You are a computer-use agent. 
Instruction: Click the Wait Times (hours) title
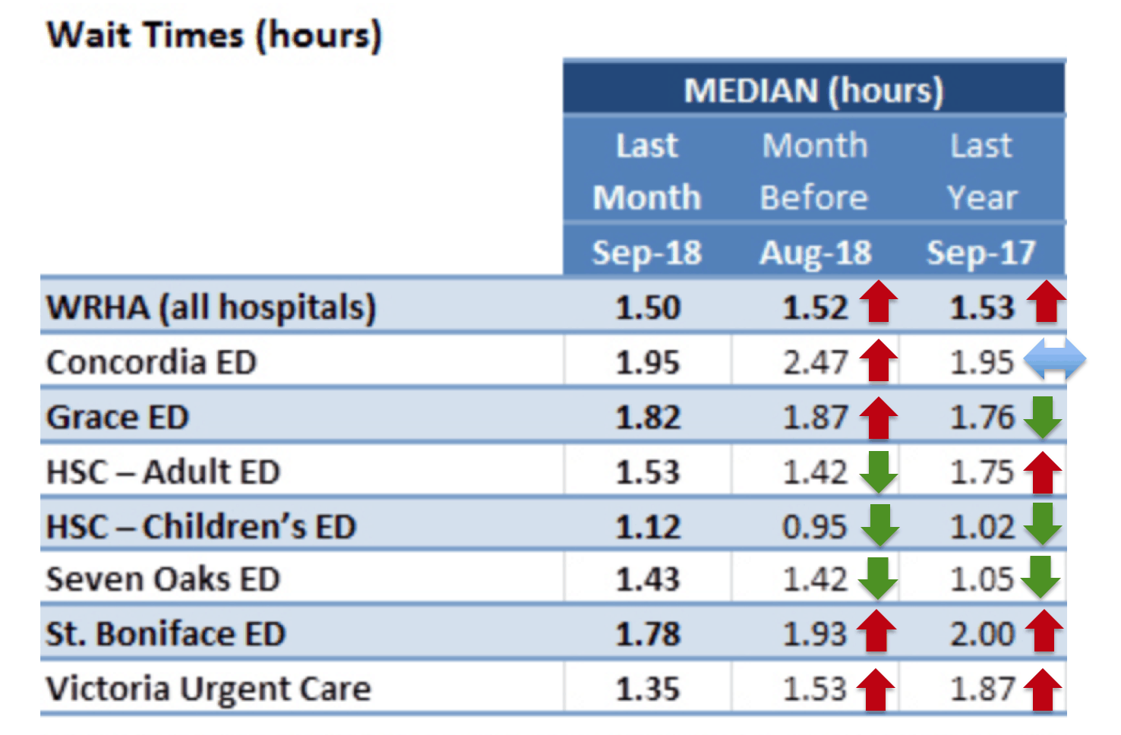pyautogui.click(x=214, y=36)
